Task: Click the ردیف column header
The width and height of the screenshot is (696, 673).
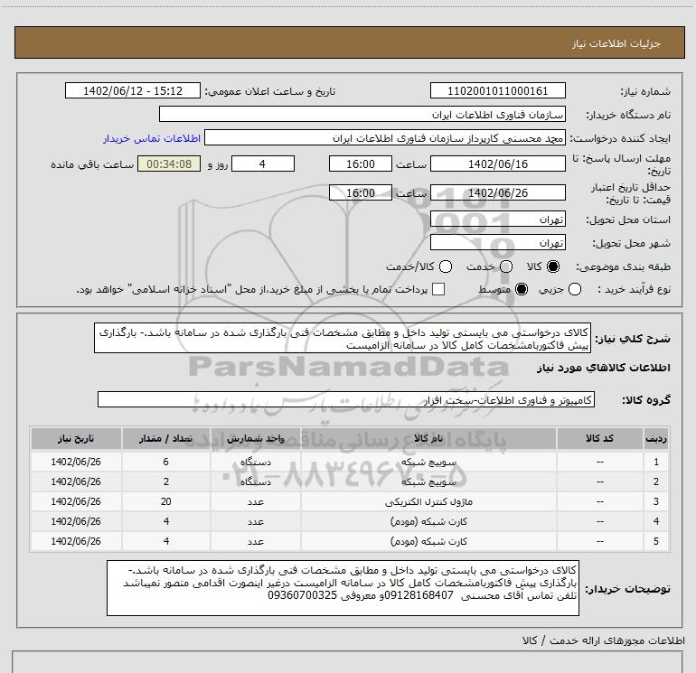Action: coord(656,439)
